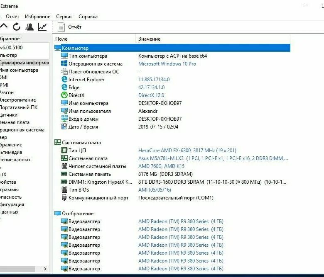Click the sidebar horizontal scrollbar right arrow
This screenshot has width=324, height=277.
tap(45, 269)
